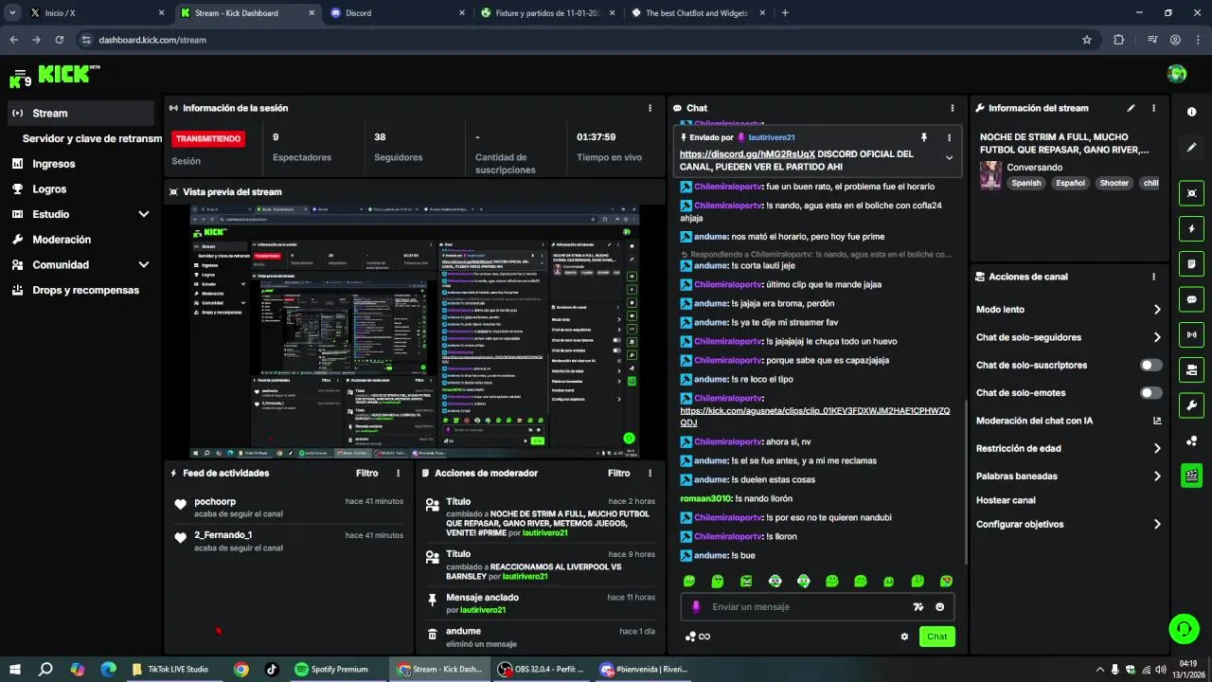Click the hamburger menu beside Kick logo
The width and height of the screenshot is (1212, 682).
click(19, 74)
